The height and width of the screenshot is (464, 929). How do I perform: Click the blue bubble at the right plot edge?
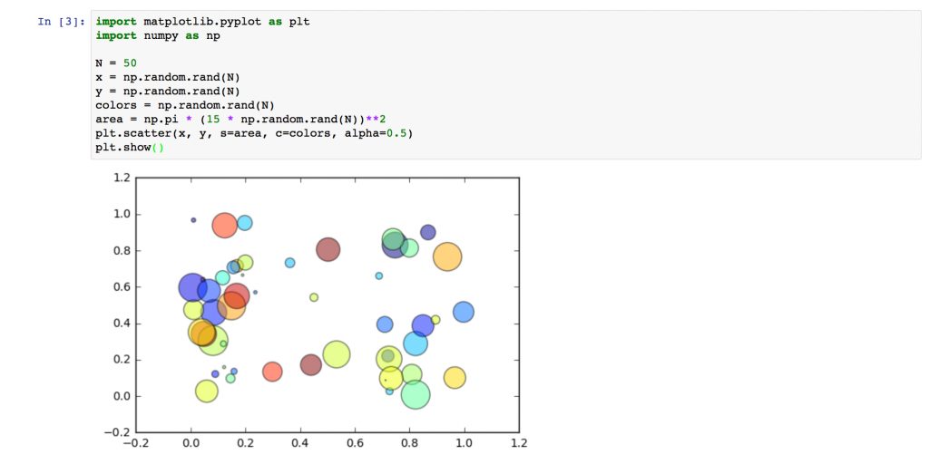click(x=464, y=312)
